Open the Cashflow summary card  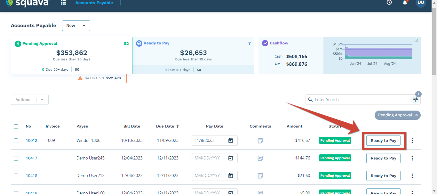coord(291,55)
